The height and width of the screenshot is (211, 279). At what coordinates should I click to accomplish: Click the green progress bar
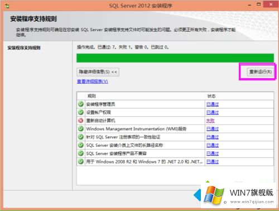pos(175,58)
